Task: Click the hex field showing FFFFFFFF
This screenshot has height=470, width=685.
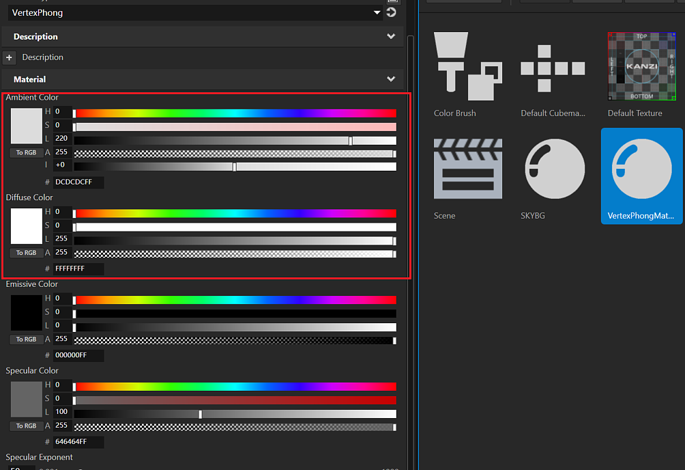Action: pyautogui.click(x=78, y=268)
